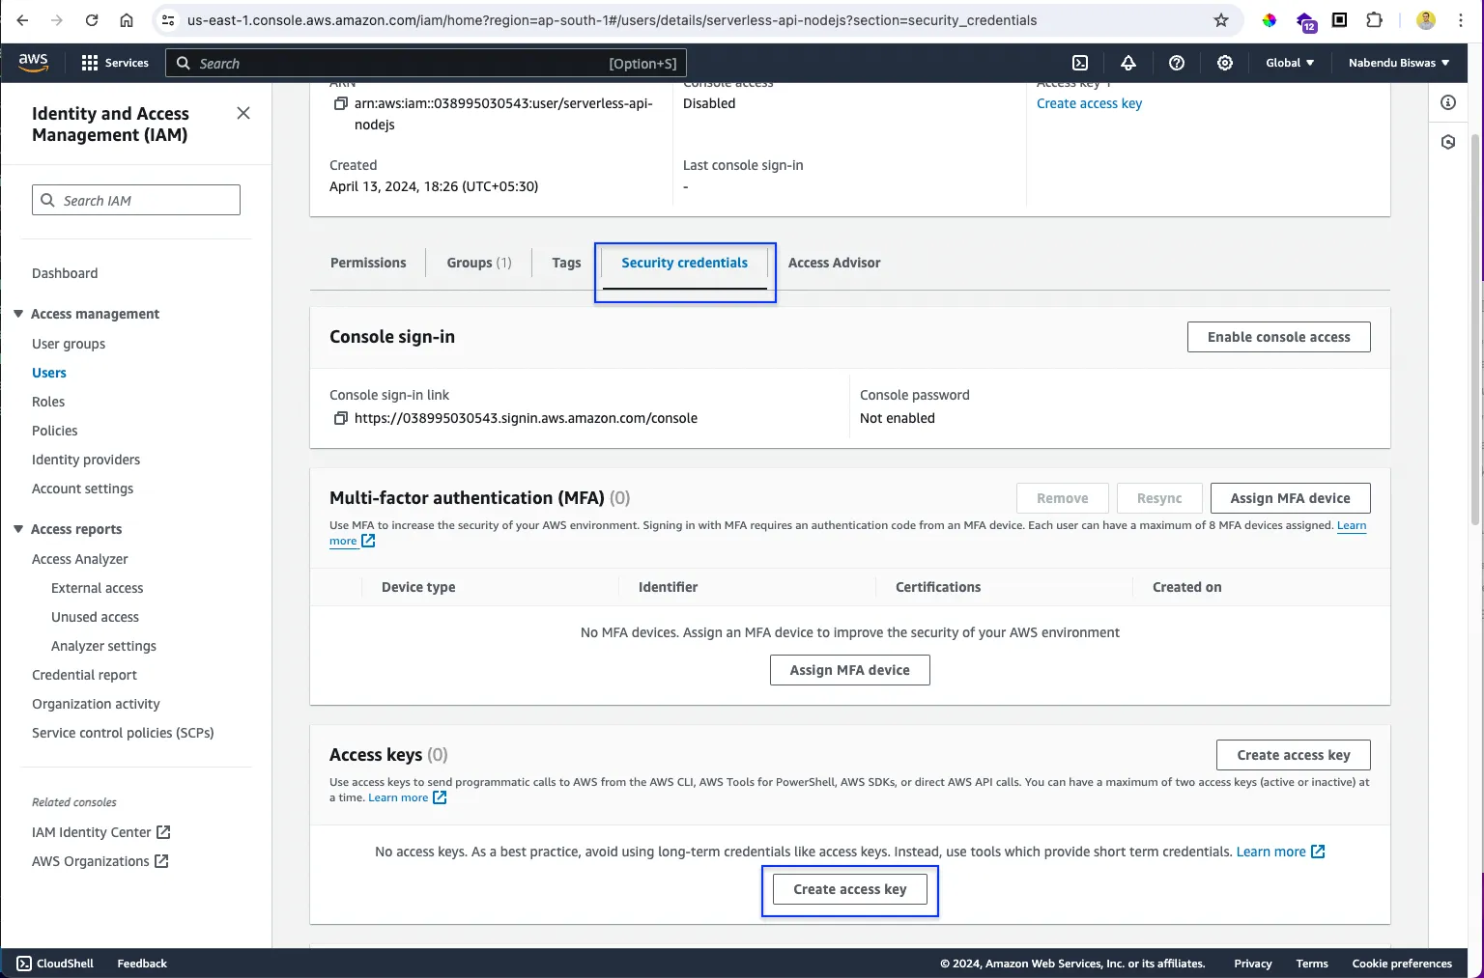Open Learn more about short term credentials

pos(1280,852)
